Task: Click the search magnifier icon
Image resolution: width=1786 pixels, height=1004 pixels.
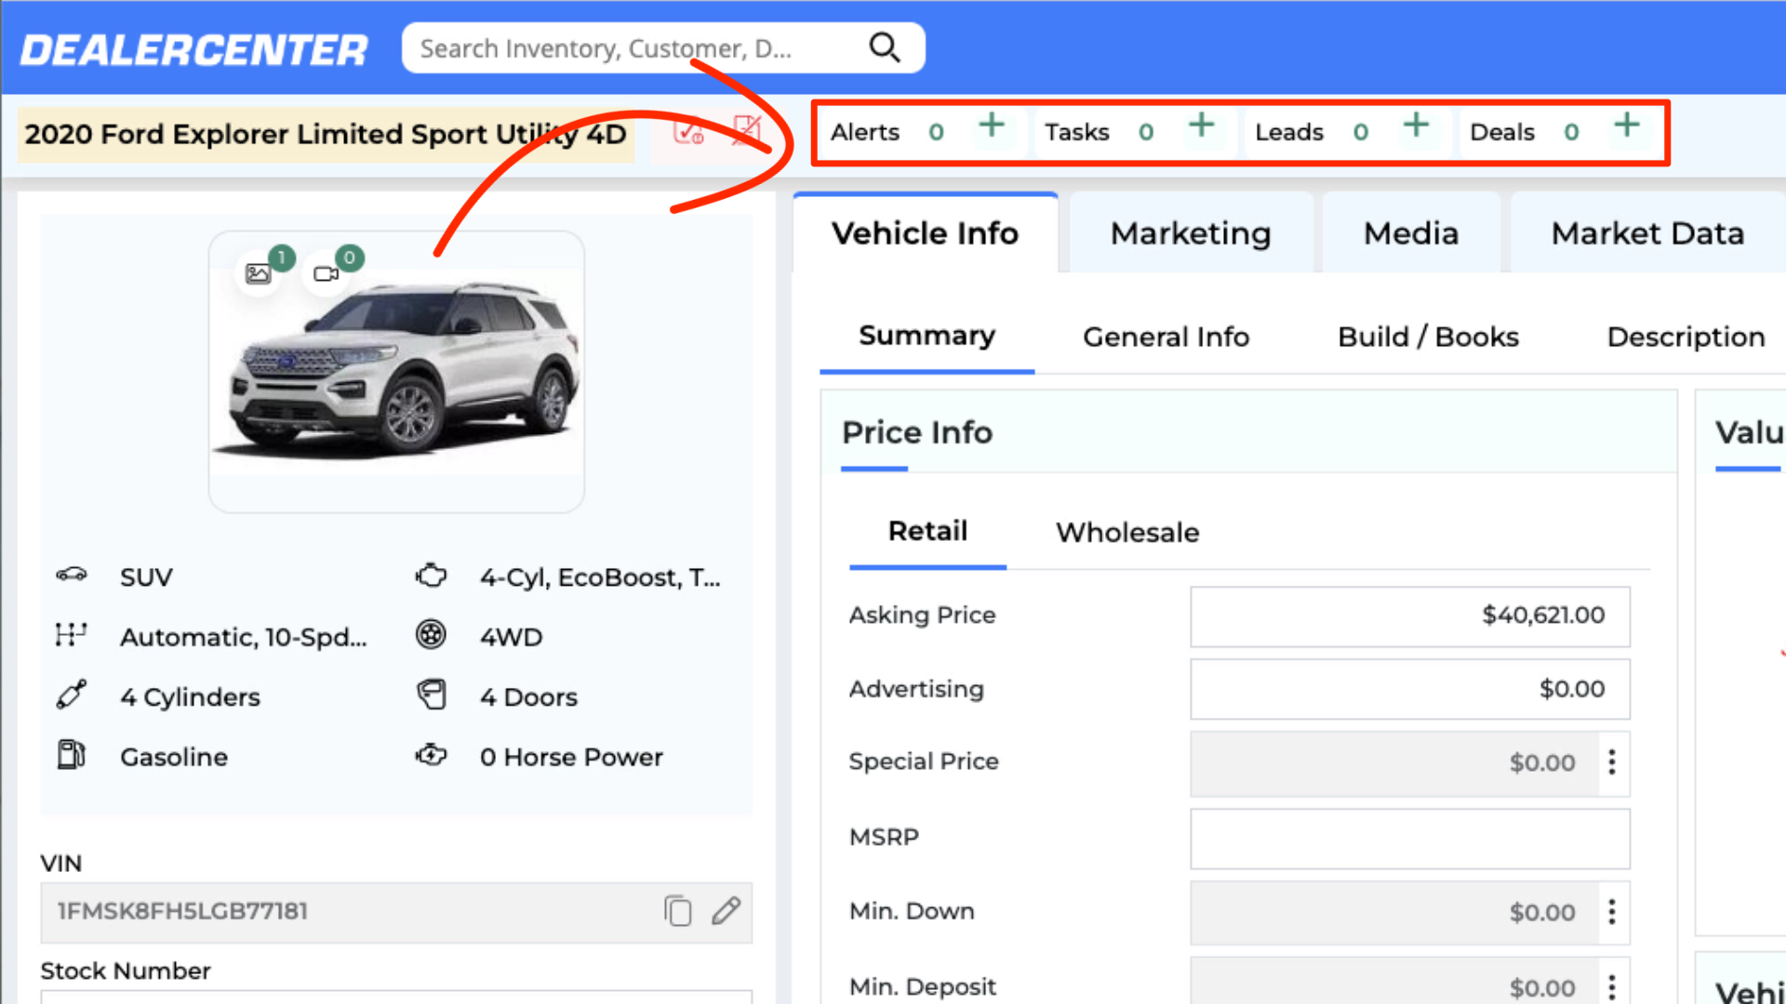Action: (x=884, y=47)
